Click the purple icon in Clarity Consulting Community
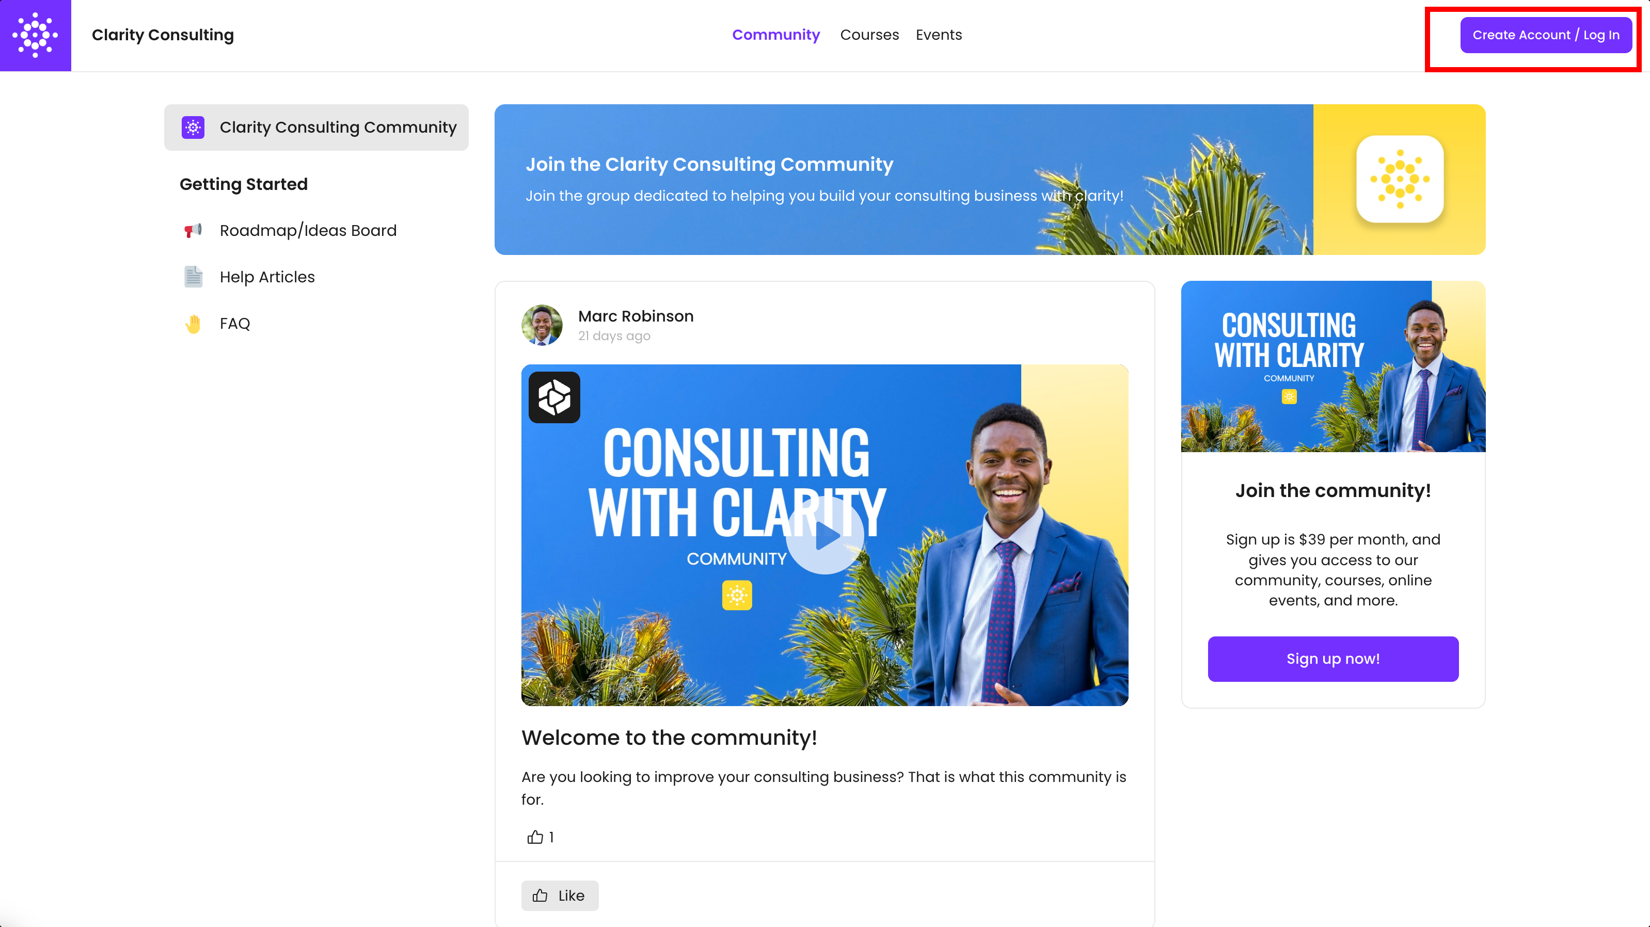The width and height of the screenshot is (1650, 927). [193, 127]
